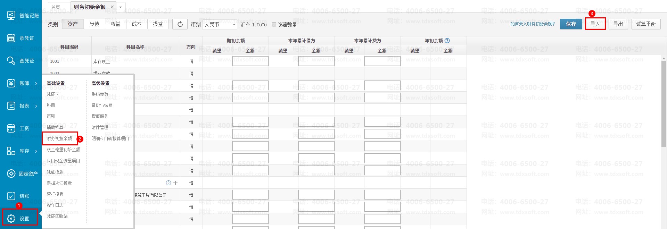Choose 套打模版 menu item

(55, 194)
